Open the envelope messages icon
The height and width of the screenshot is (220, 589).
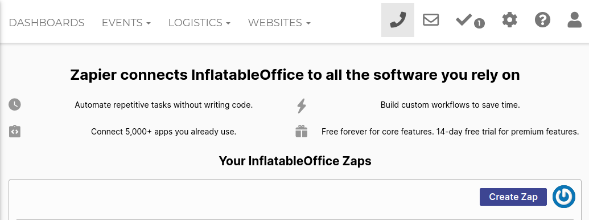[x=431, y=19]
